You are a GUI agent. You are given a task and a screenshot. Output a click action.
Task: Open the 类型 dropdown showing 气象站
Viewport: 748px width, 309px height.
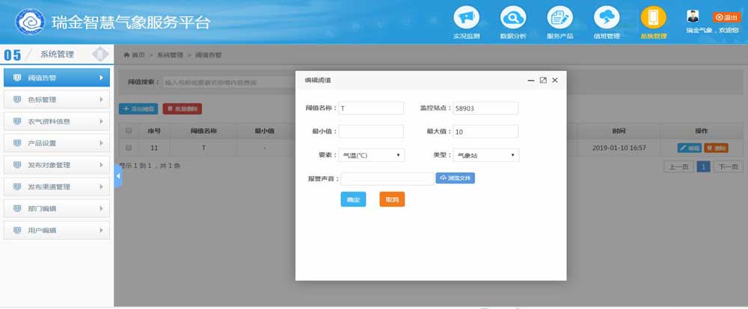(x=485, y=155)
